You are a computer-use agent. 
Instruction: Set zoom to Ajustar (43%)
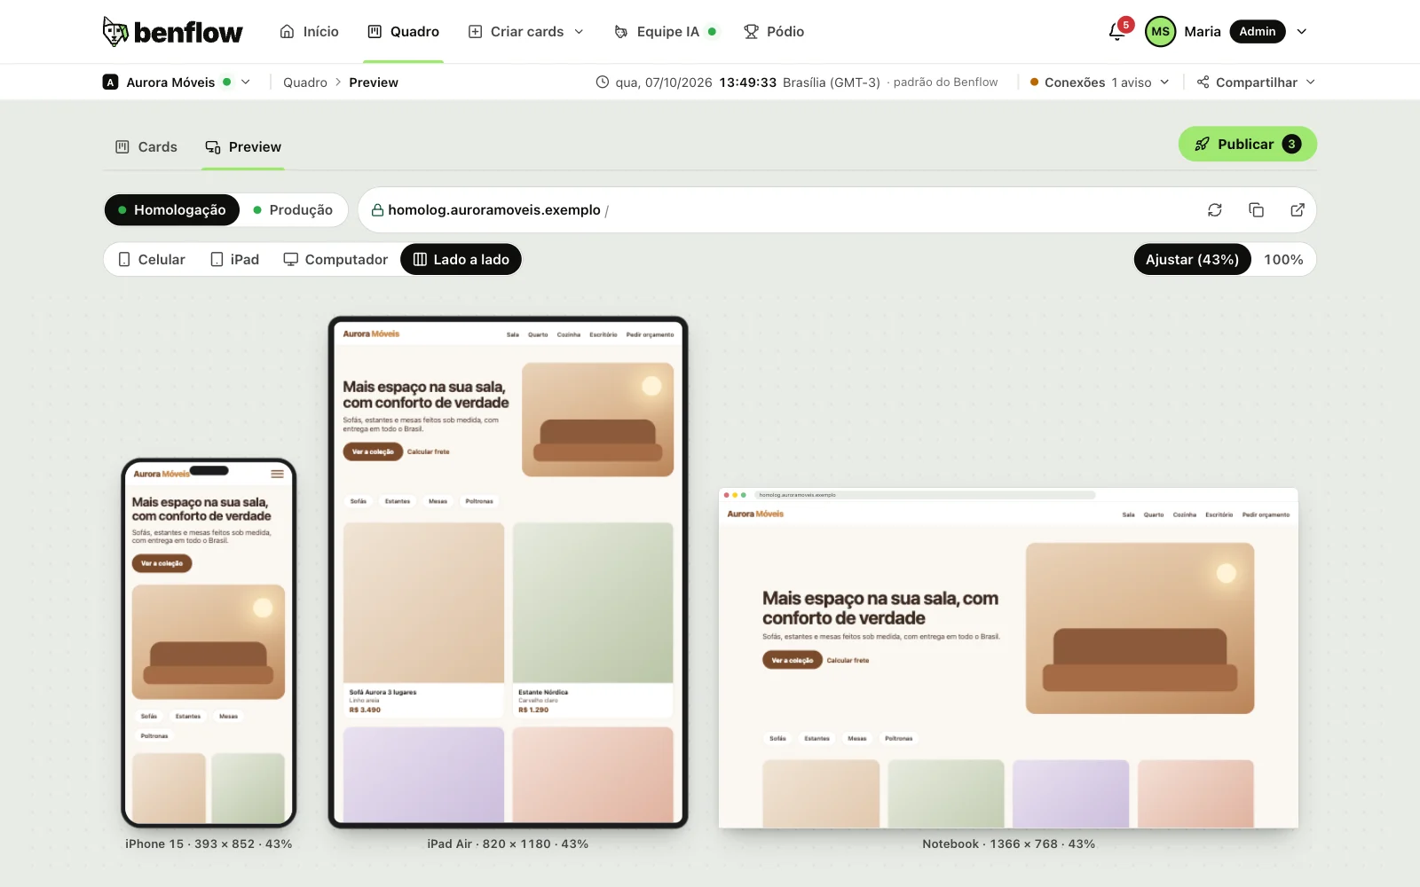click(1192, 260)
